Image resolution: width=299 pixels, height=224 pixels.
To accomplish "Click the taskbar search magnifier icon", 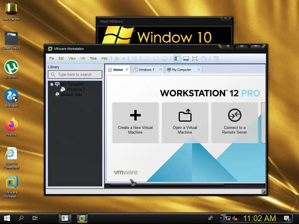I will (21, 218).
